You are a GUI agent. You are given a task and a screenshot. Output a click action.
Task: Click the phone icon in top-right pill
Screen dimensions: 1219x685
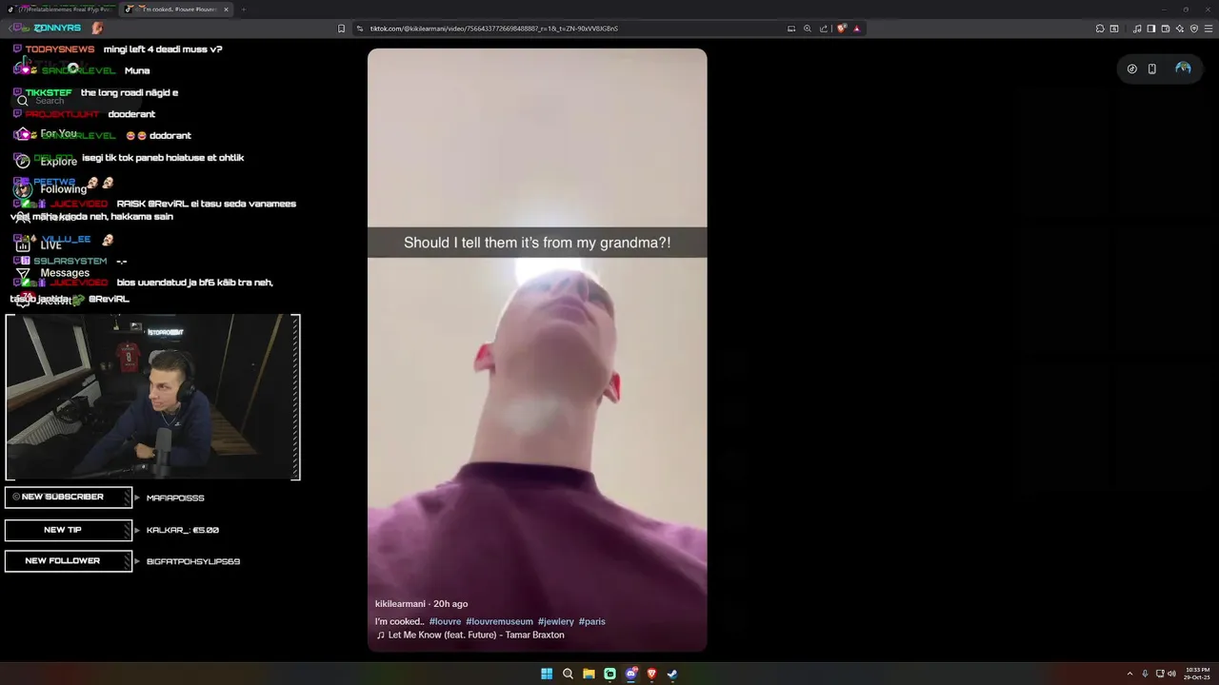[x=1152, y=68]
